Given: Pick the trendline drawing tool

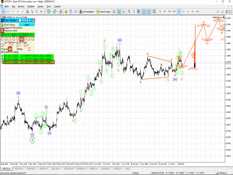Looking at the screenshot, I should pos(23,11).
